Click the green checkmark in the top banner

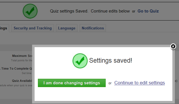(x=30, y=11)
